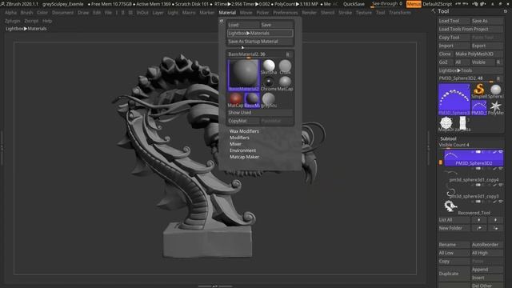512x288 pixels.
Task: Toggle eye visibility on pm3d_sphere3d1_copy4 subtool
Action: coord(501,169)
